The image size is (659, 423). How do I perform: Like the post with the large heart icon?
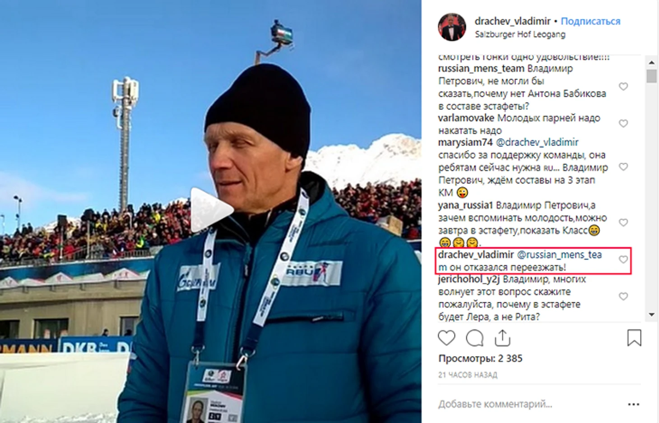(x=447, y=338)
